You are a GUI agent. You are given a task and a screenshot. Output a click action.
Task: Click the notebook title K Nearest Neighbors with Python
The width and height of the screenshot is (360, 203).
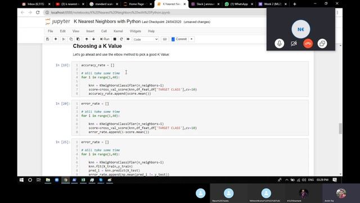click(107, 21)
